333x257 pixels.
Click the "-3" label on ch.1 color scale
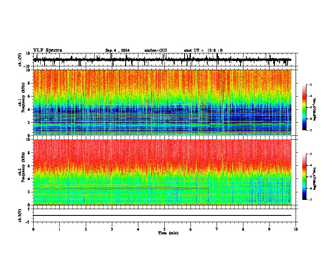[310, 84]
